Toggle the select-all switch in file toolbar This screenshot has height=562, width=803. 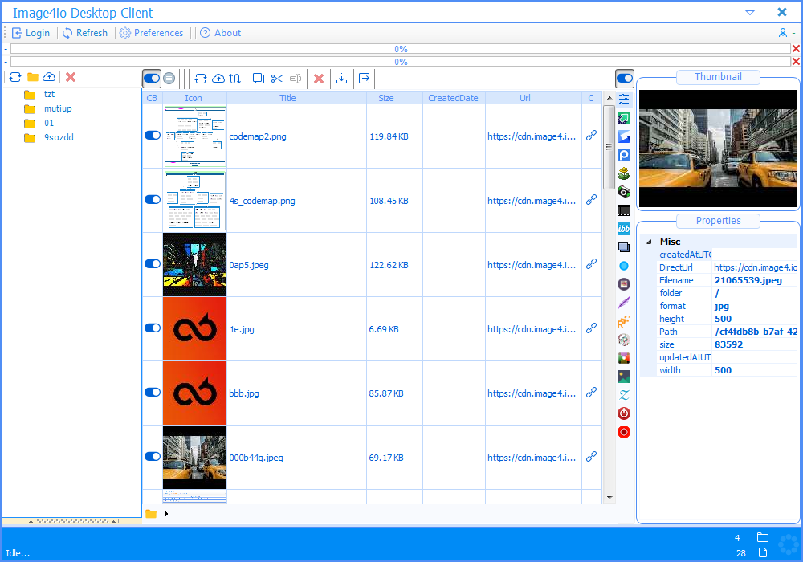coord(152,79)
